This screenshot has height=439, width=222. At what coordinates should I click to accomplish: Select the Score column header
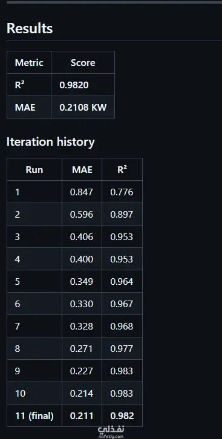tap(83, 62)
